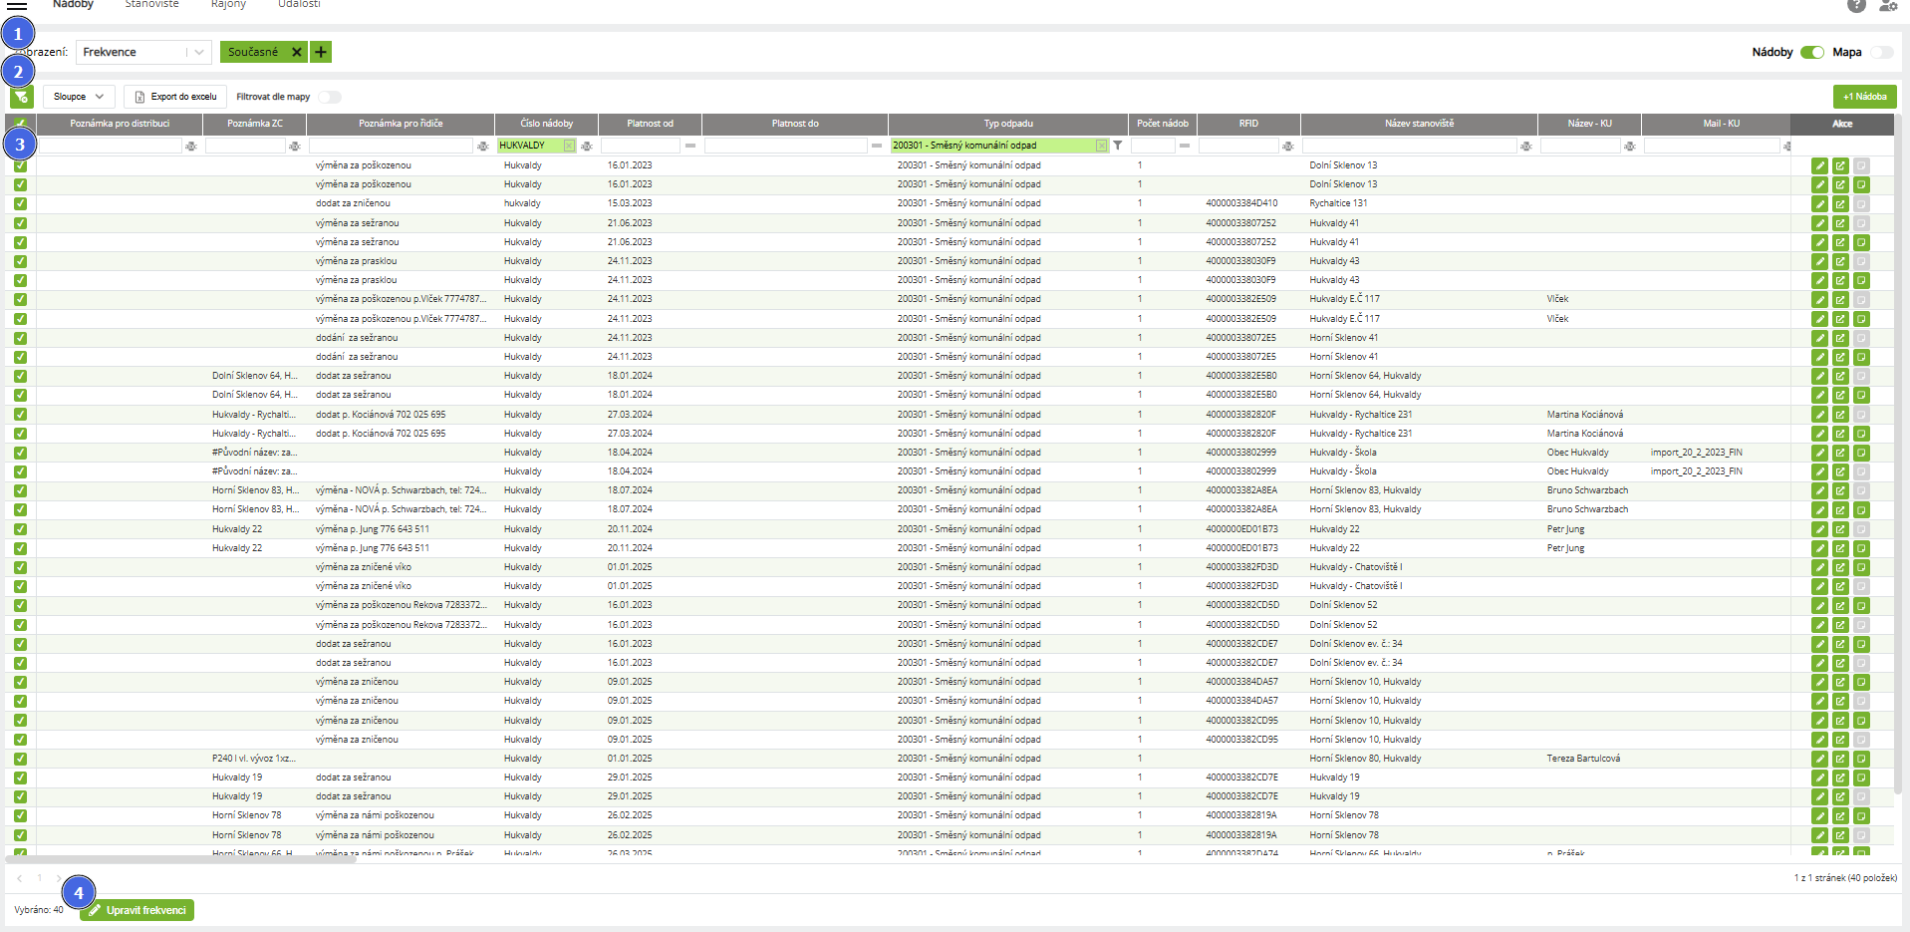Expand the Sloupce columns dropdown

coord(79,97)
